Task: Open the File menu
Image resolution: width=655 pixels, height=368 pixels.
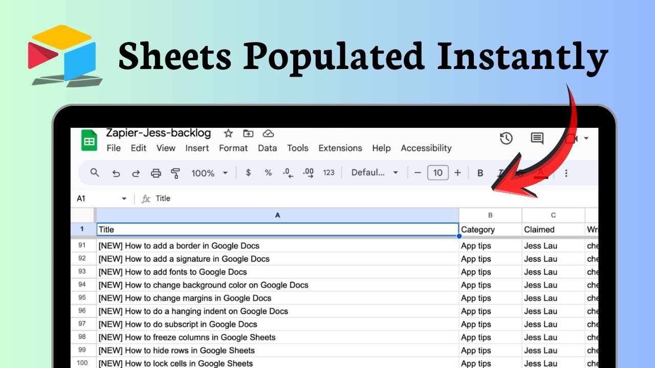Action: point(114,148)
